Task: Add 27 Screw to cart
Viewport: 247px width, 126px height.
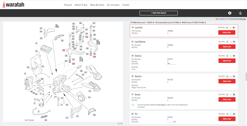Action: pos(227,99)
